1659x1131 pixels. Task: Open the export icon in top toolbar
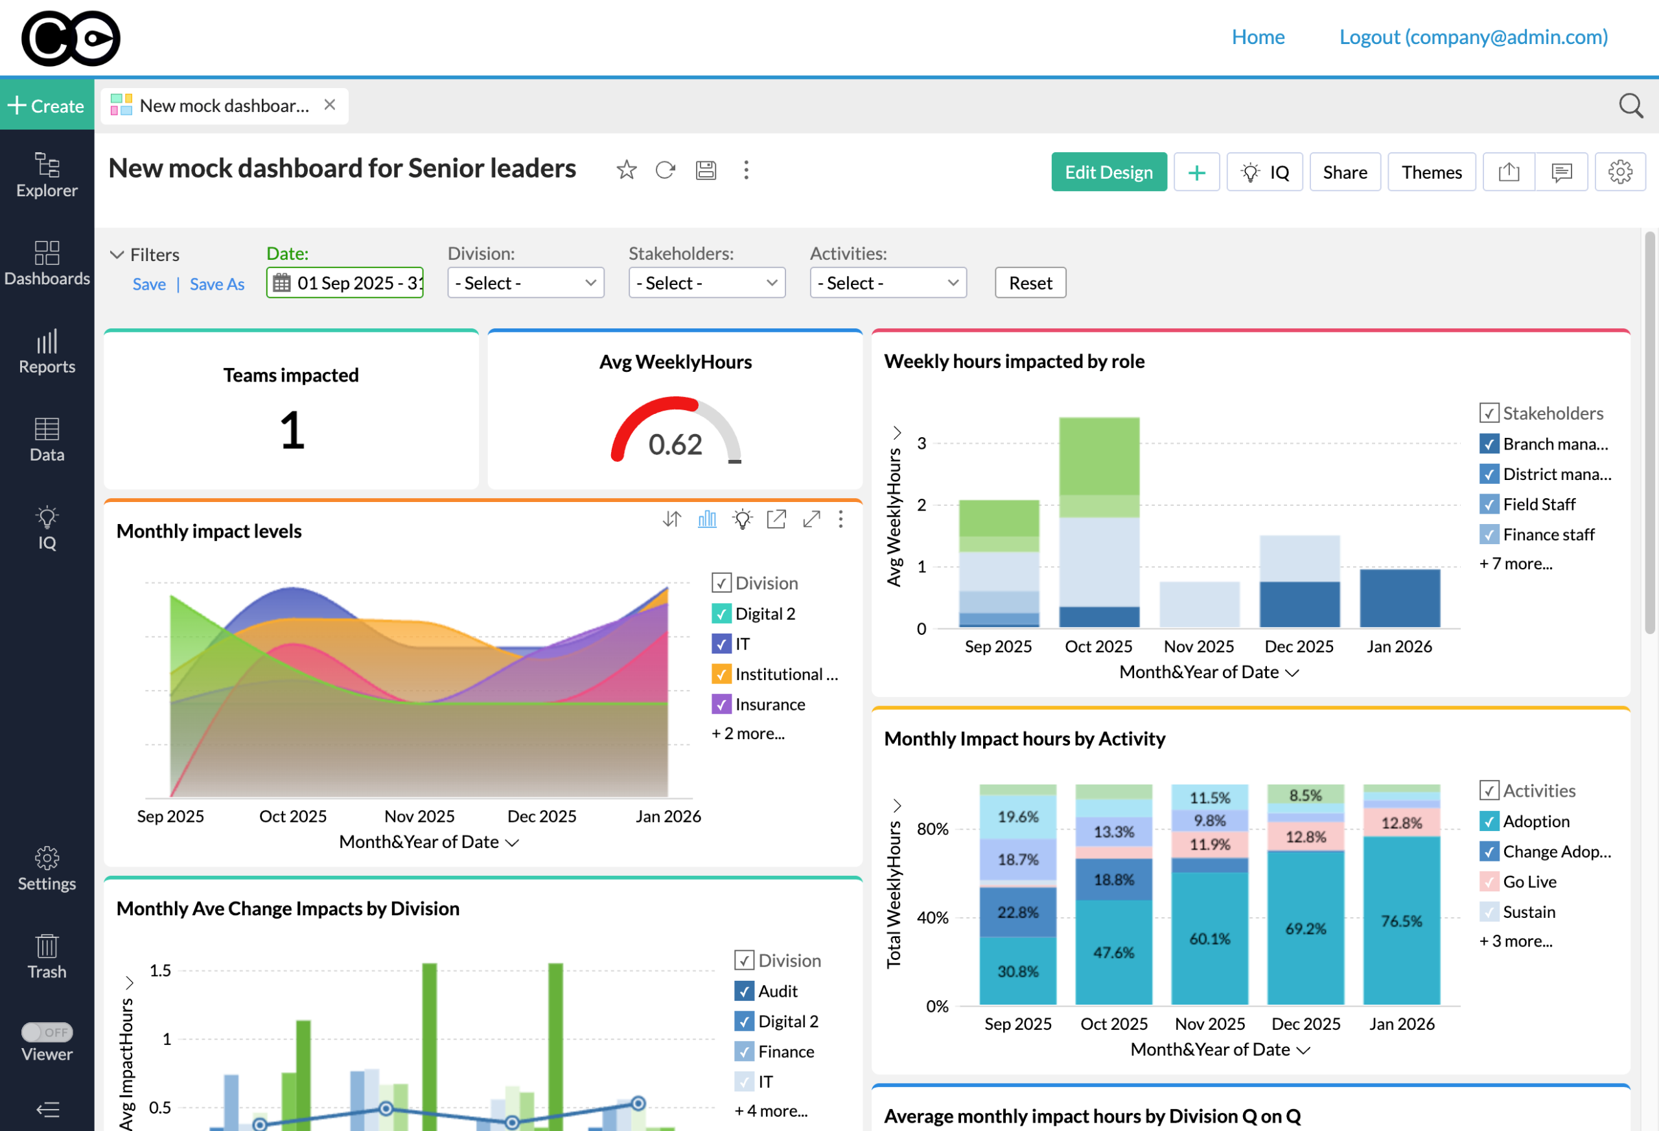[1509, 172]
